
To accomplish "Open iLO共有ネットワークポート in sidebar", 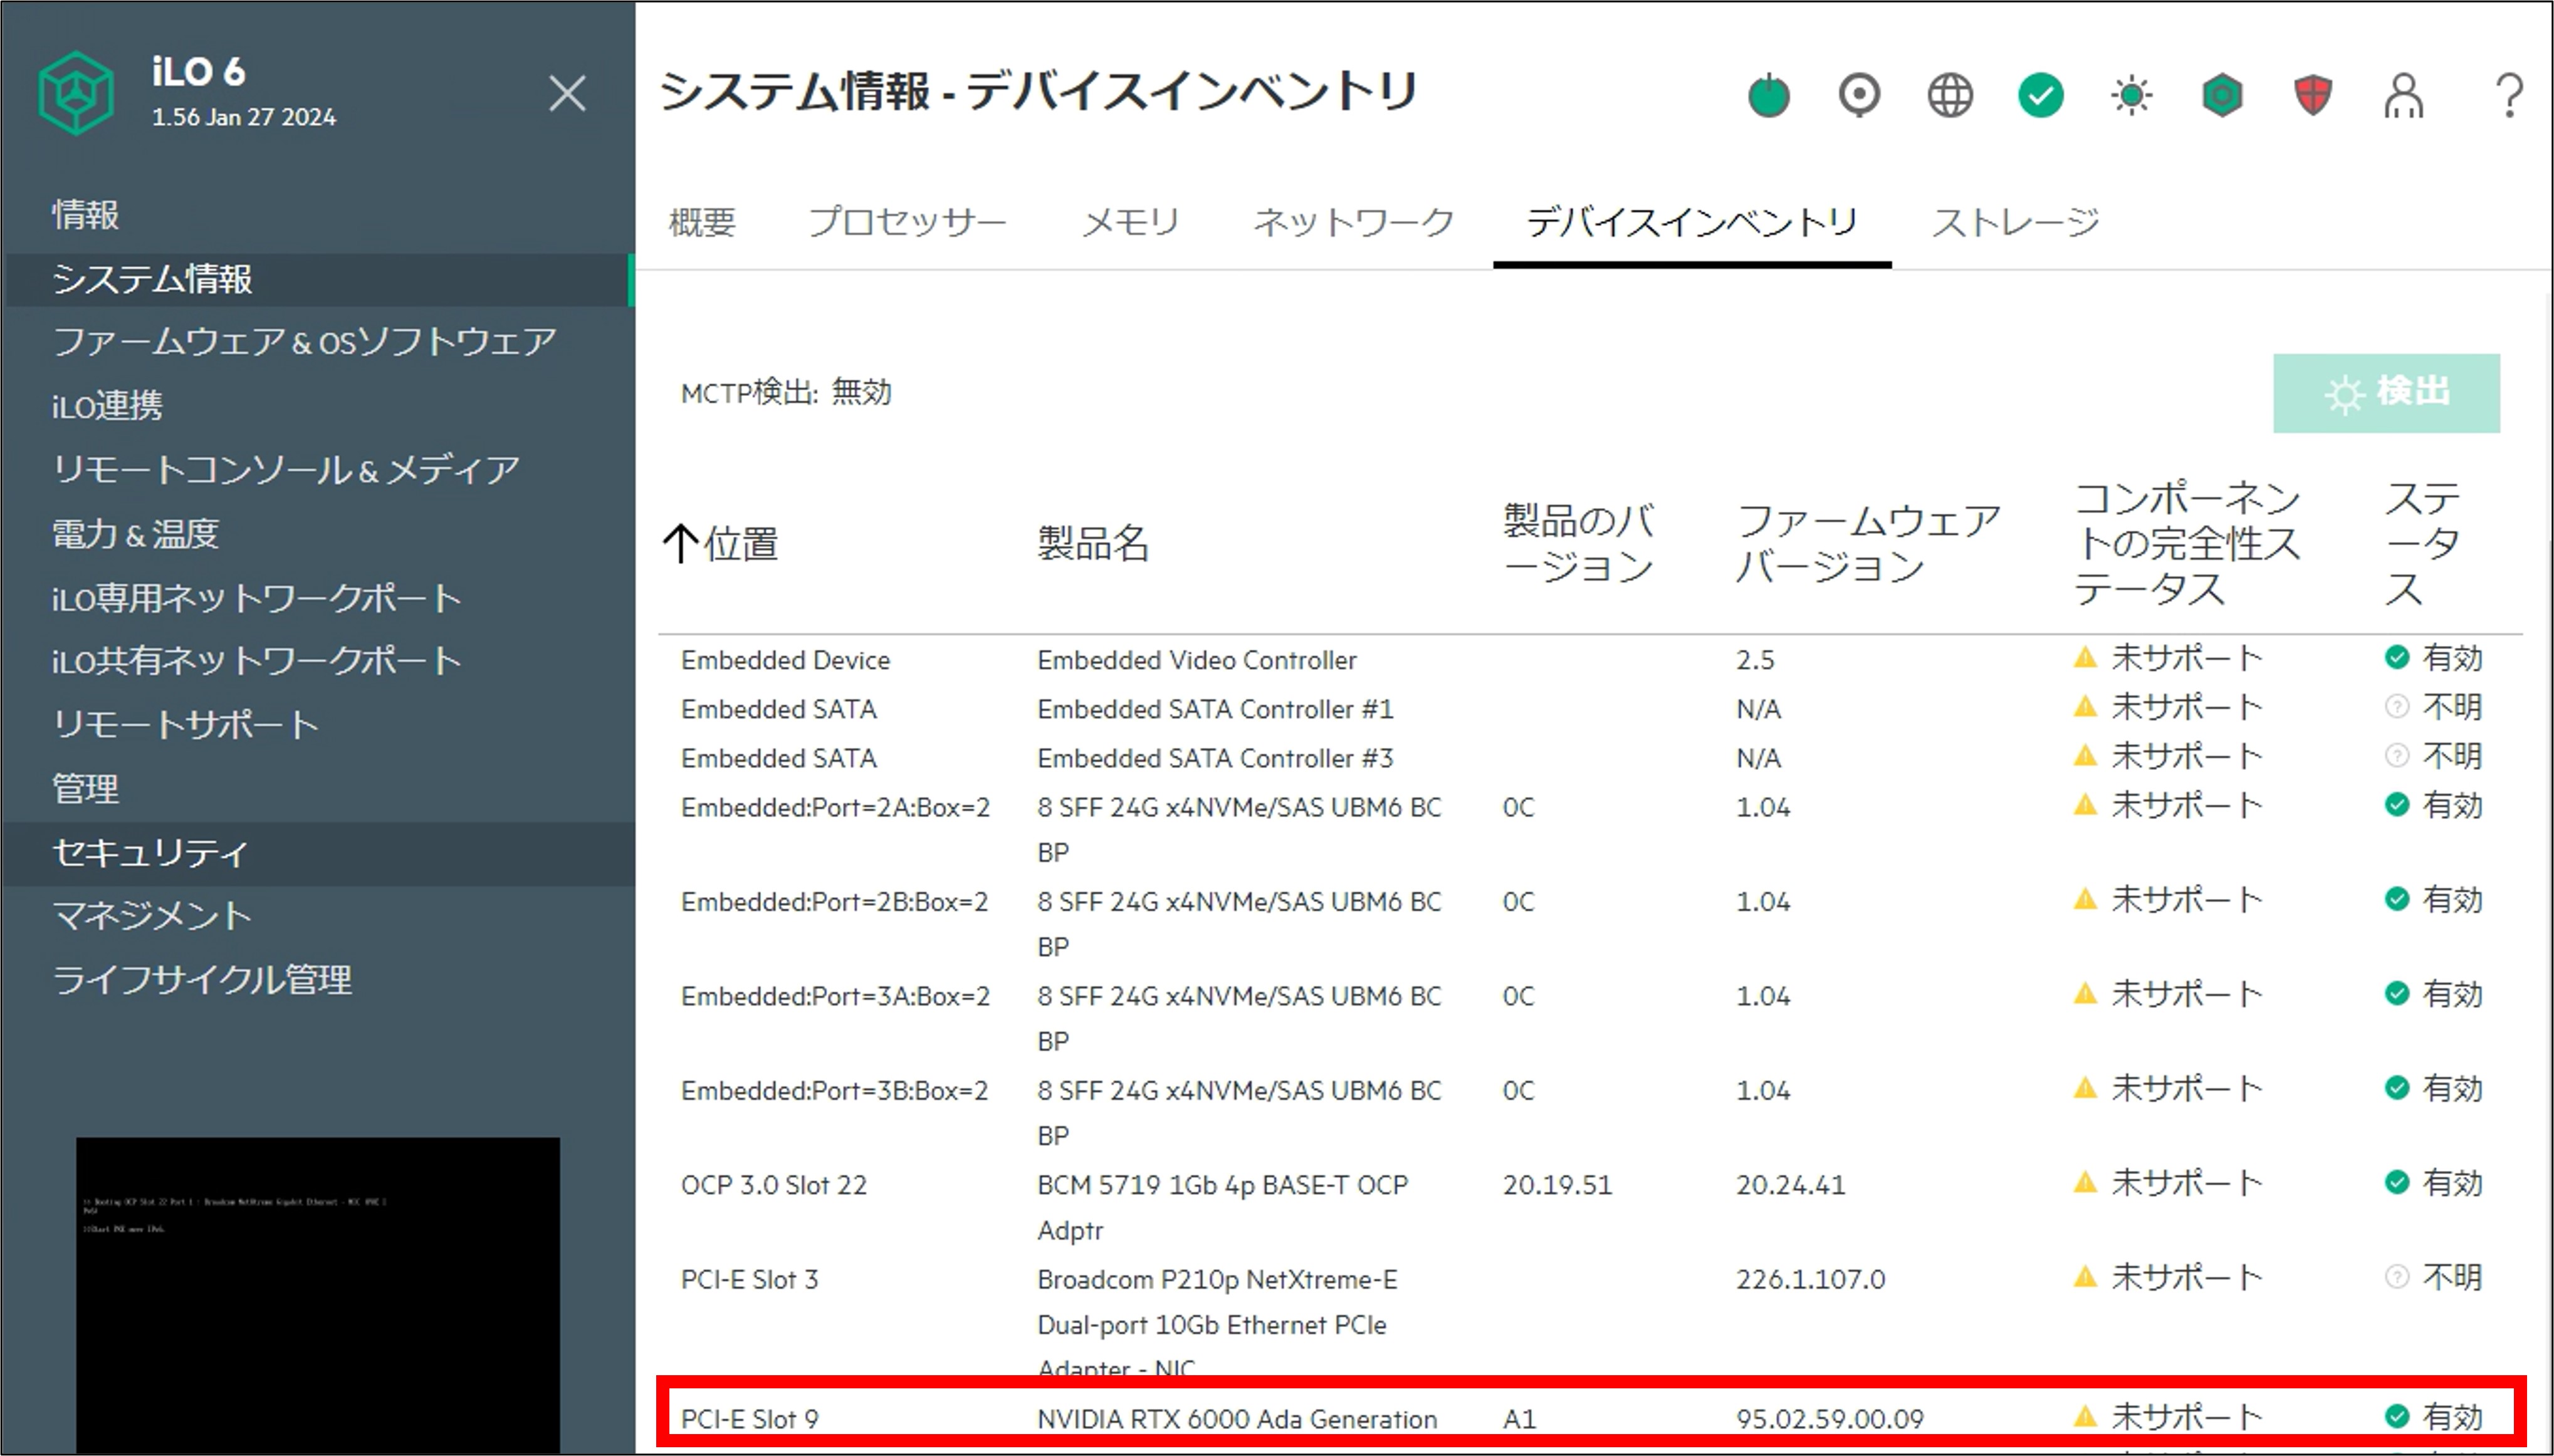I will pyautogui.click(x=256, y=661).
